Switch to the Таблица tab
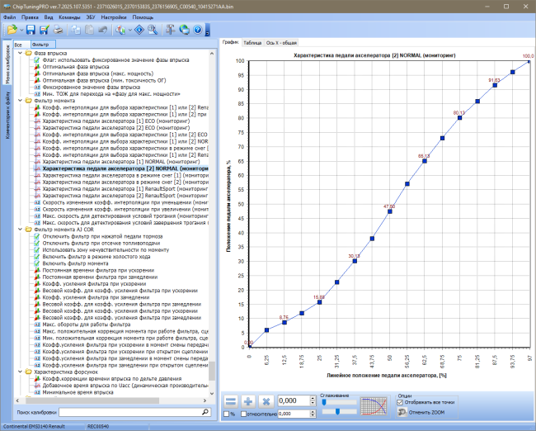This screenshot has height=431, width=536. click(x=252, y=43)
